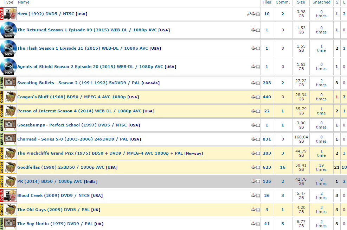347x230 pixels.
Task: Bookmark The Flash Season 1 Episode 21
Action: point(258,49)
